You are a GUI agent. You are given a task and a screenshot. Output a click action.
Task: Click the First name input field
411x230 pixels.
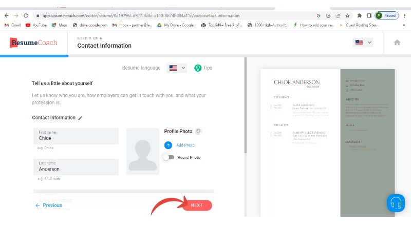[x=76, y=138]
